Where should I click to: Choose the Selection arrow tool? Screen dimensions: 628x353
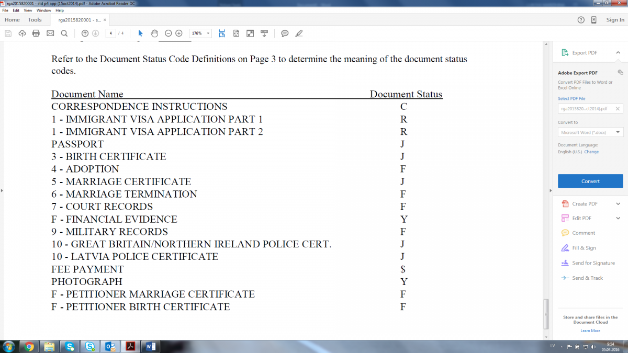click(140, 33)
